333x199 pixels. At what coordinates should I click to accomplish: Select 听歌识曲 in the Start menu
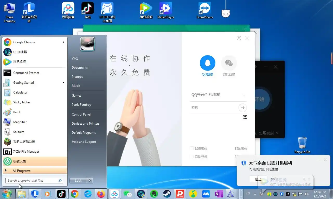tap(35, 161)
